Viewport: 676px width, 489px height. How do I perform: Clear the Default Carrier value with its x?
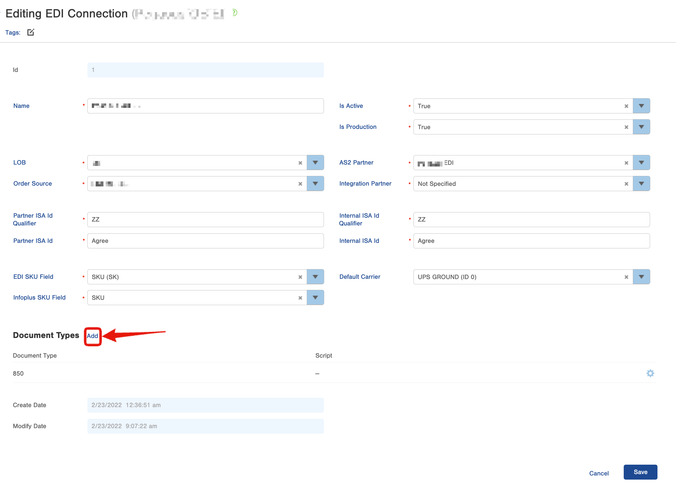pos(626,277)
